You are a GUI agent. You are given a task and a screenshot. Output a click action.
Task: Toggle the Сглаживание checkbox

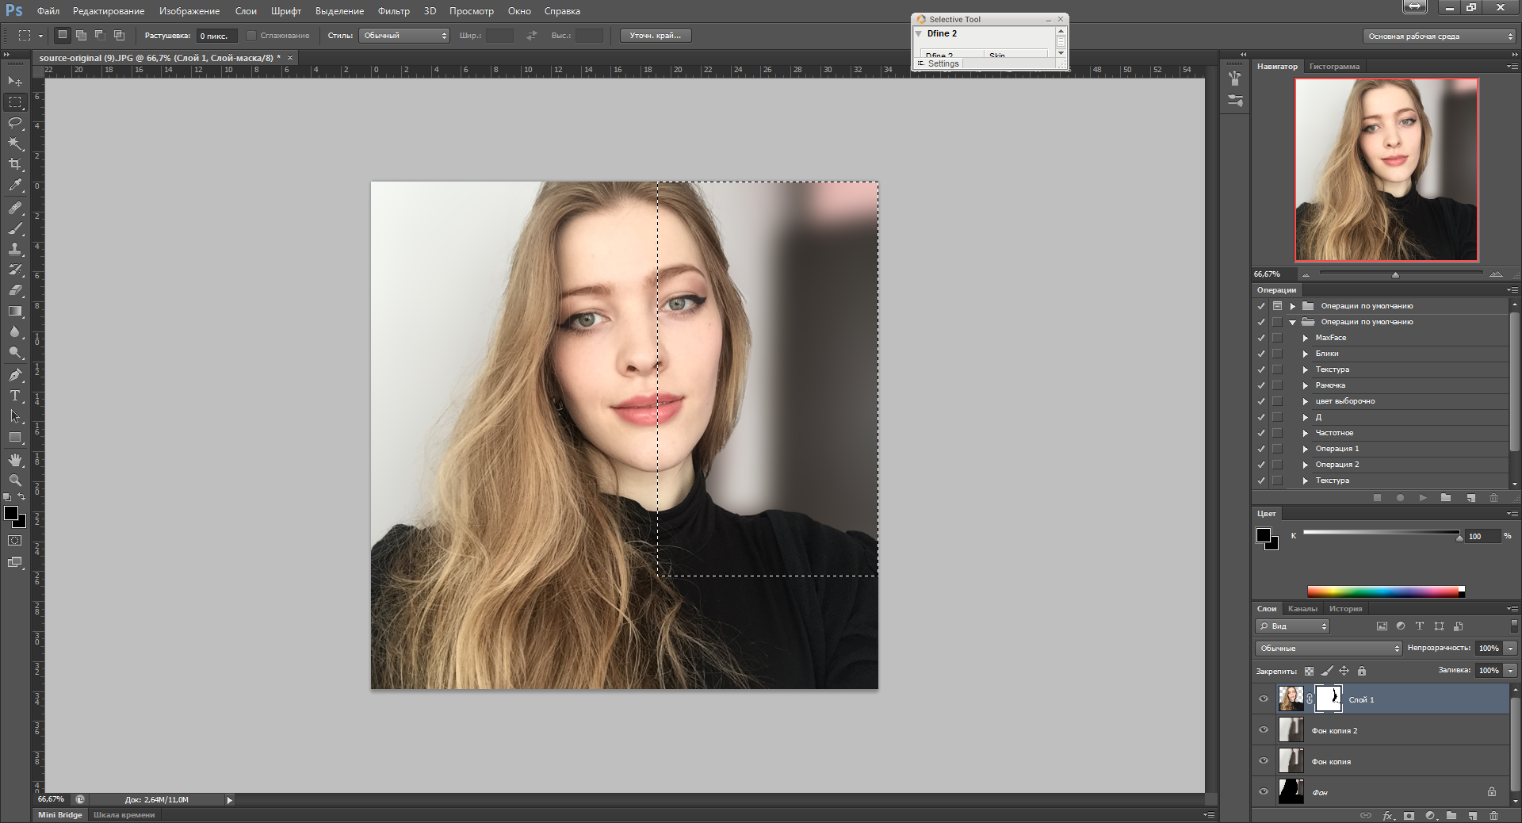point(251,36)
